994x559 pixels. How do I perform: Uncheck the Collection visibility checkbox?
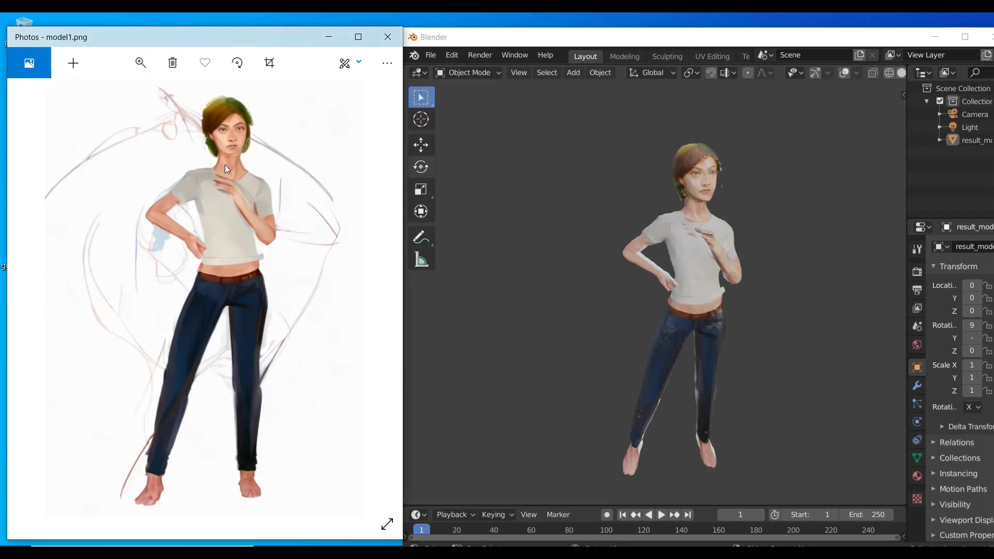(x=940, y=101)
